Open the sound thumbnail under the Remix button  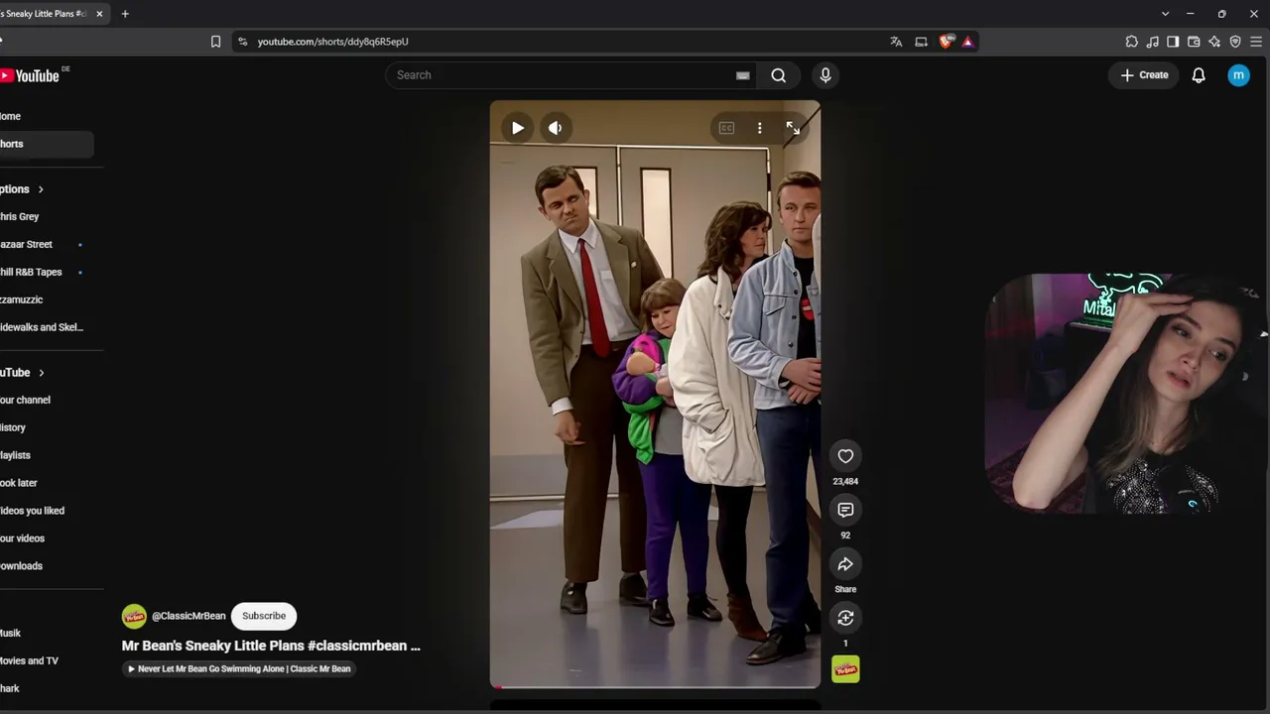[x=845, y=670]
